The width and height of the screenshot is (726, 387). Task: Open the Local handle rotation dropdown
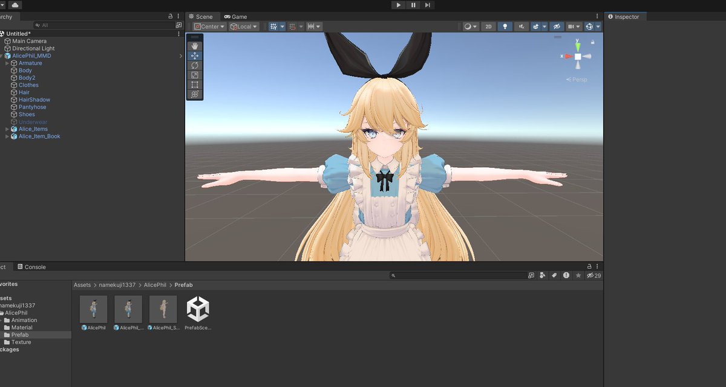[x=244, y=27]
